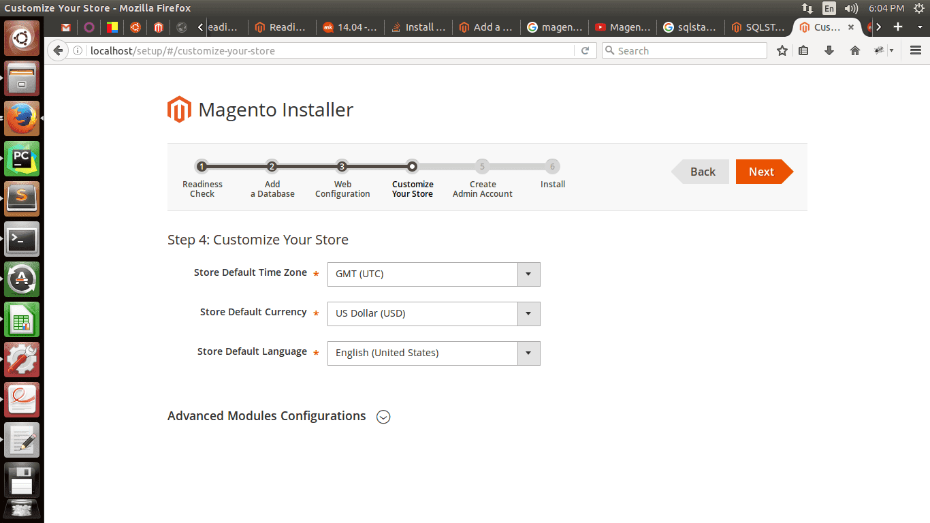
Task: Open network indicator in top panel
Action: [x=807, y=8]
